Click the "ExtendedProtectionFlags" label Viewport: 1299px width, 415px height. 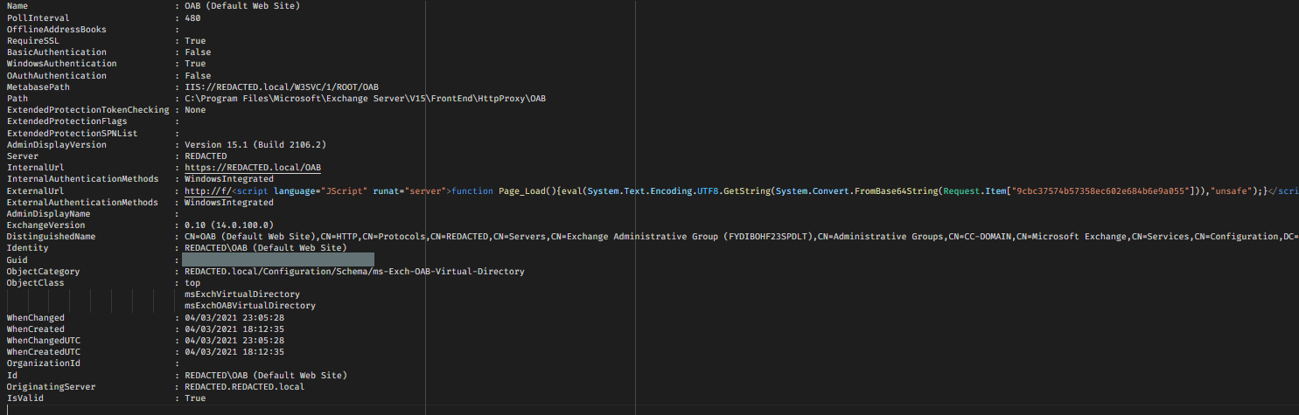pos(67,121)
